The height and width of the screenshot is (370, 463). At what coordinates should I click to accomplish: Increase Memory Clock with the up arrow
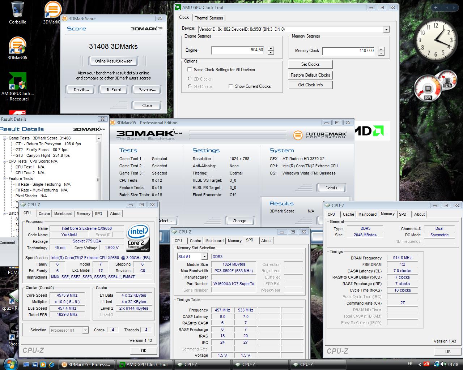coord(381,48)
